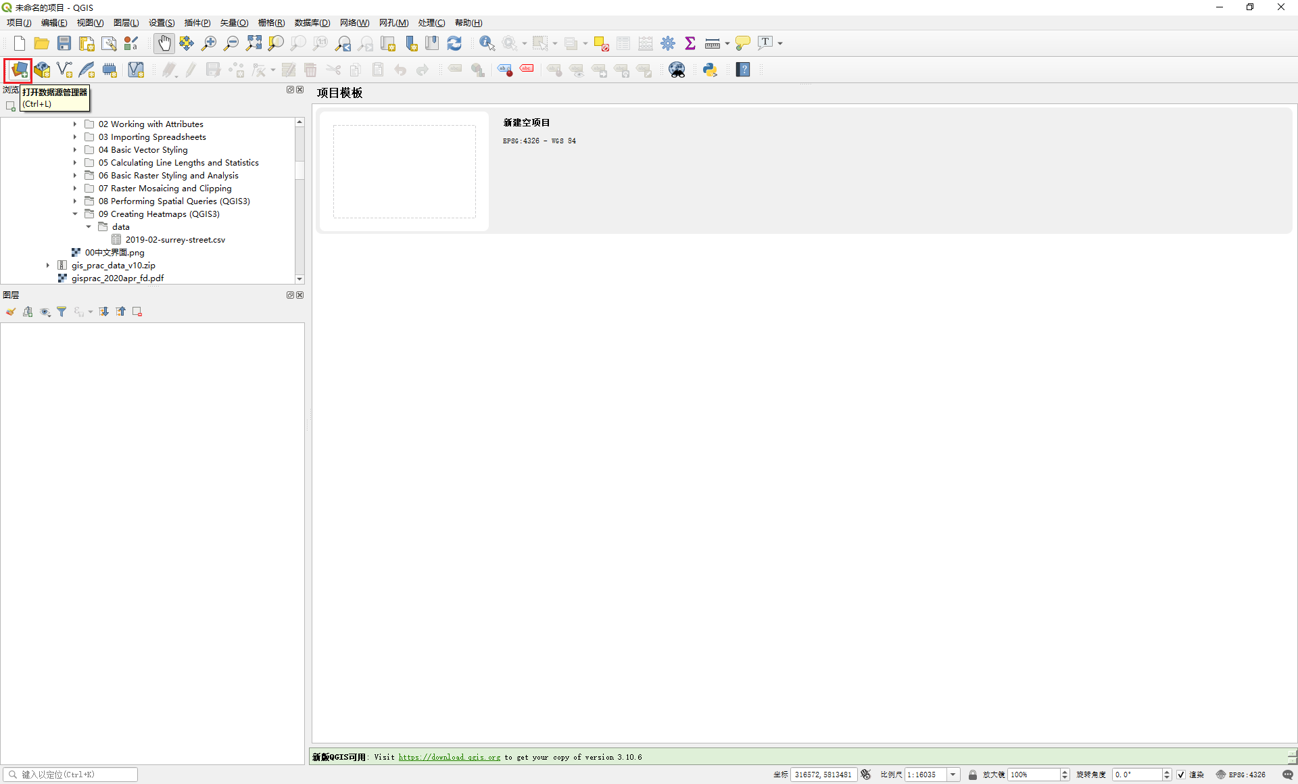Open the Vector menu
Viewport: 1298px width, 784px height.
(234, 23)
